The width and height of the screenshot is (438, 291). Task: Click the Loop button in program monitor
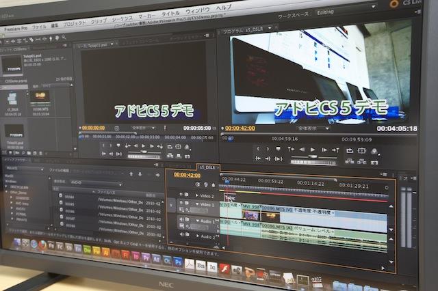pyautogui.click(x=350, y=151)
